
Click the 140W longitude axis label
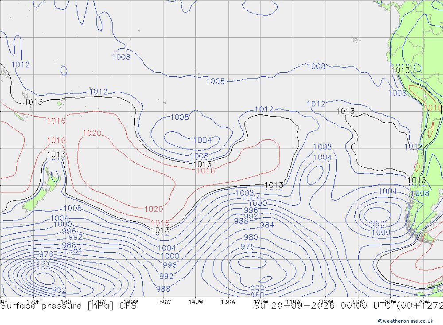pyautogui.click(x=196, y=302)
